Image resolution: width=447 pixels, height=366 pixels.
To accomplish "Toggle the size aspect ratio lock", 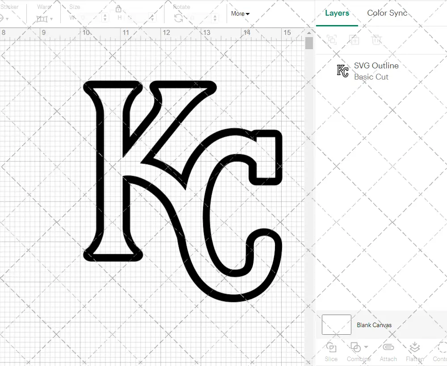I will click(x=118, y=9).
